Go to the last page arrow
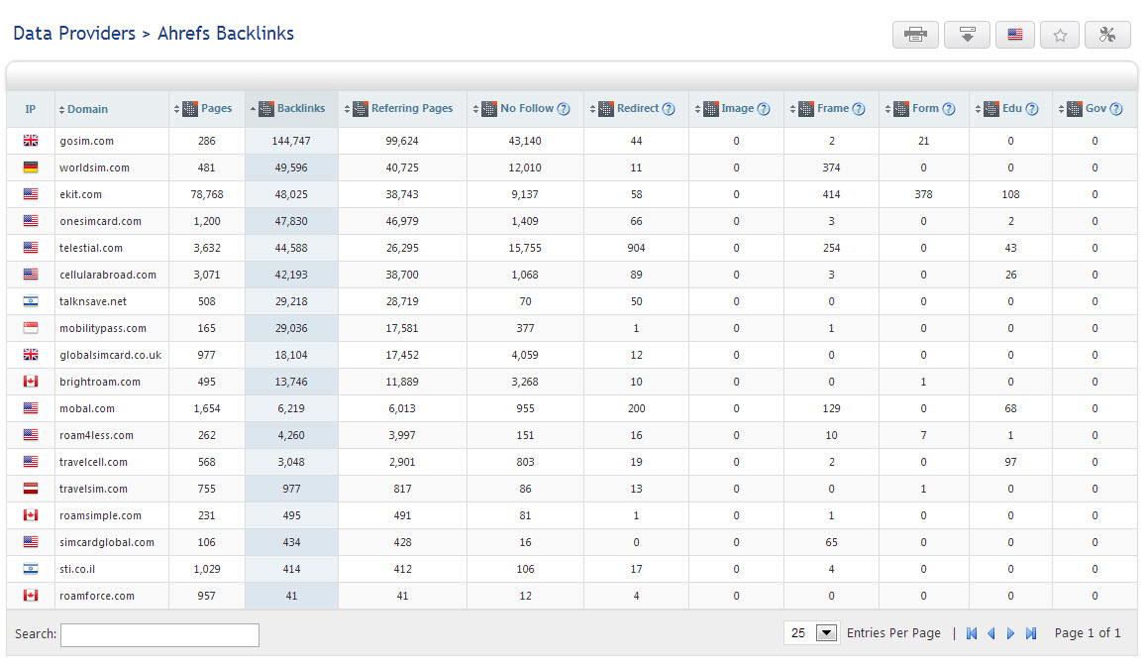The width and height of the screenshot is (1146, 668). 1031,633
